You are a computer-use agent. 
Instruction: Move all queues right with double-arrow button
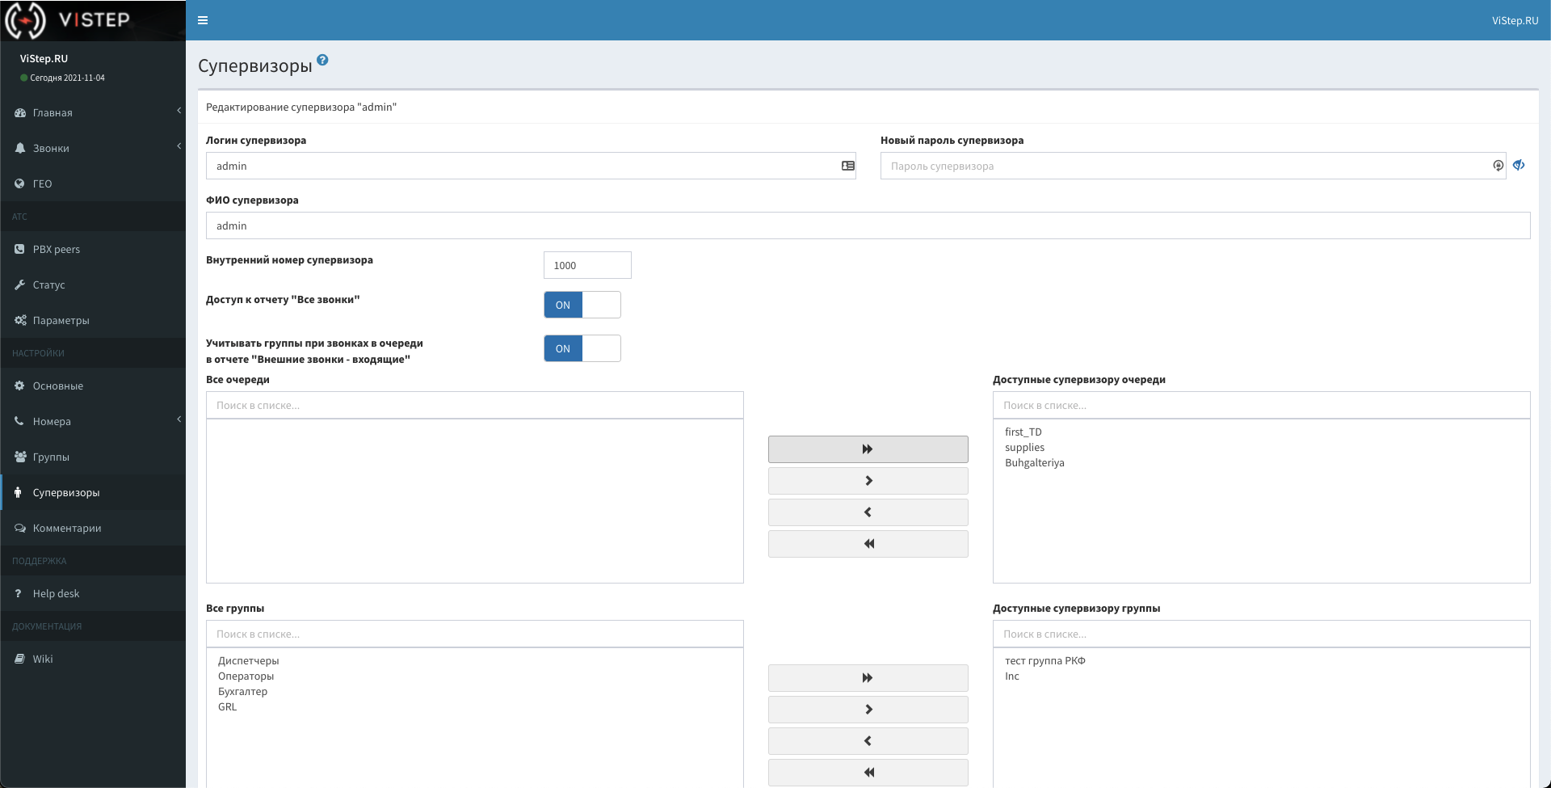click(868, 449)
